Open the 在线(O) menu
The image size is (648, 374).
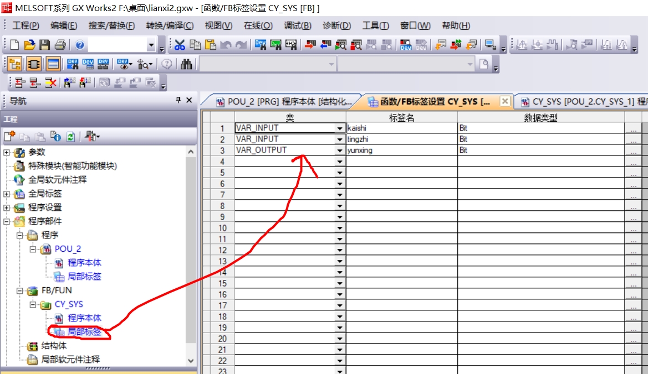(x=258, y=25)
